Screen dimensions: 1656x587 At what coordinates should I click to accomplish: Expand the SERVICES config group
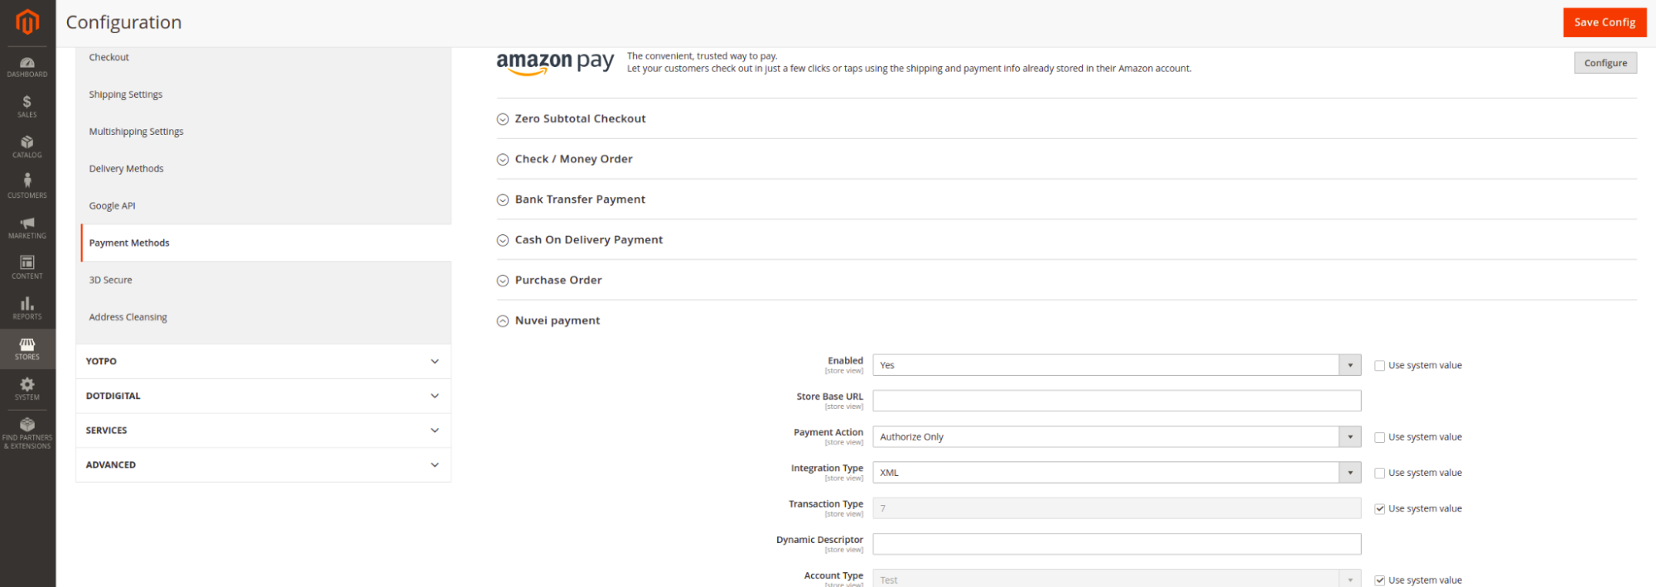263,431
